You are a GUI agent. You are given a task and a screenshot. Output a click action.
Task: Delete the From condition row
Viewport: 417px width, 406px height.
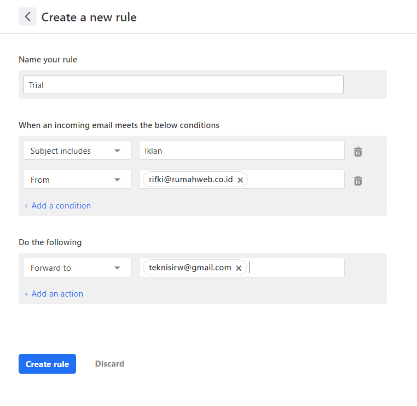pos(358,181)
